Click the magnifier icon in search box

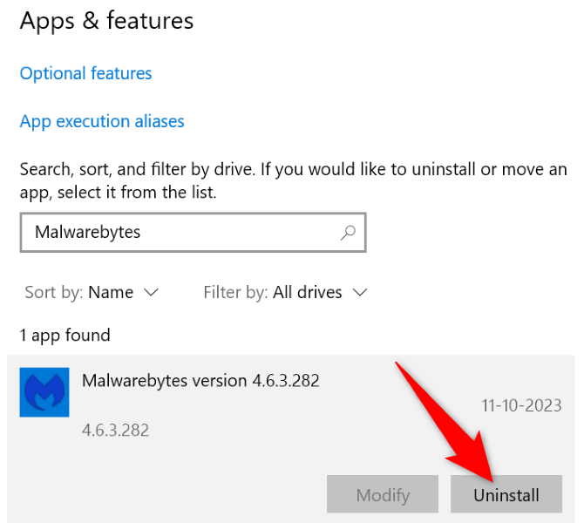tap(348, 233)
